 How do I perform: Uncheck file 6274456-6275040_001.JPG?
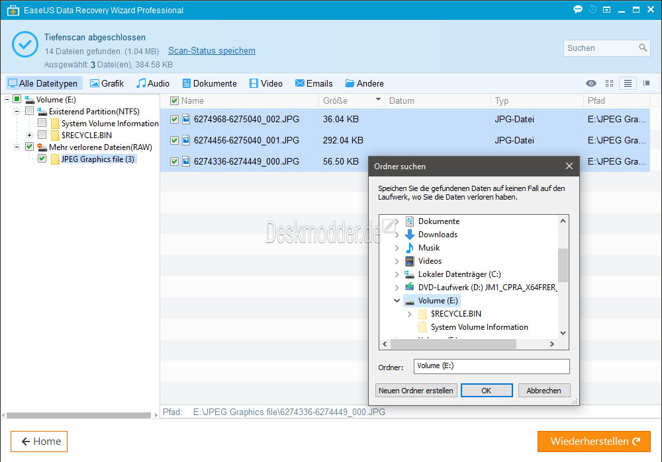(x=174, y=140)
